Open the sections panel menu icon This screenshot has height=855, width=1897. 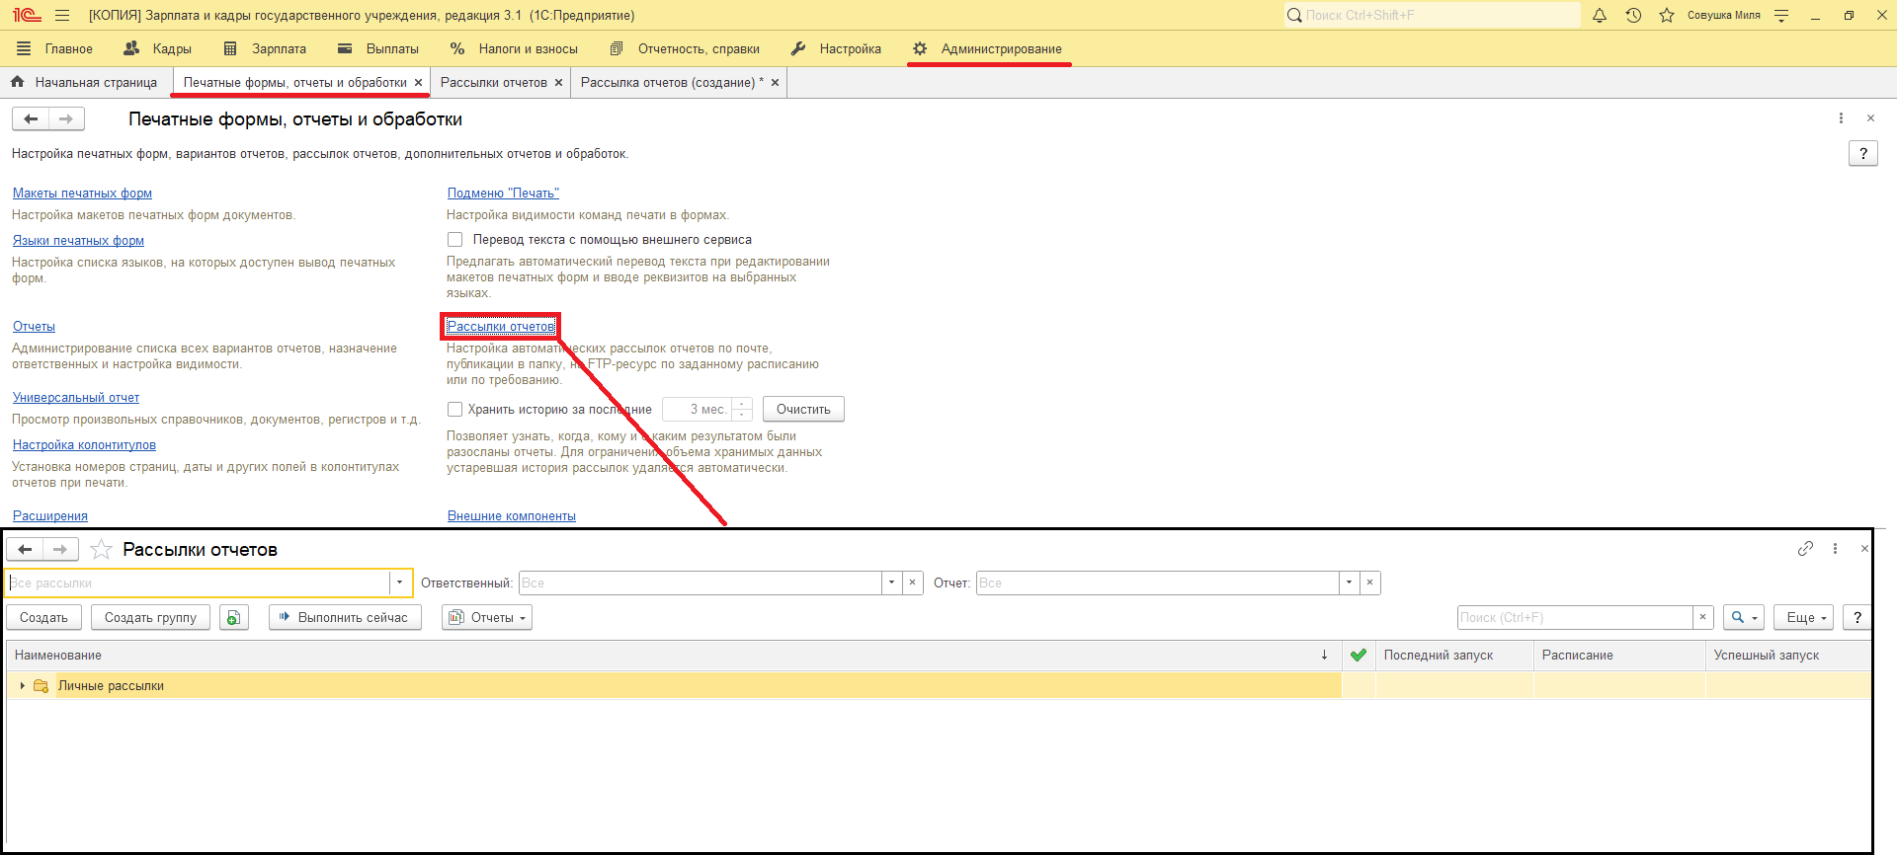(x=24, y=48)
